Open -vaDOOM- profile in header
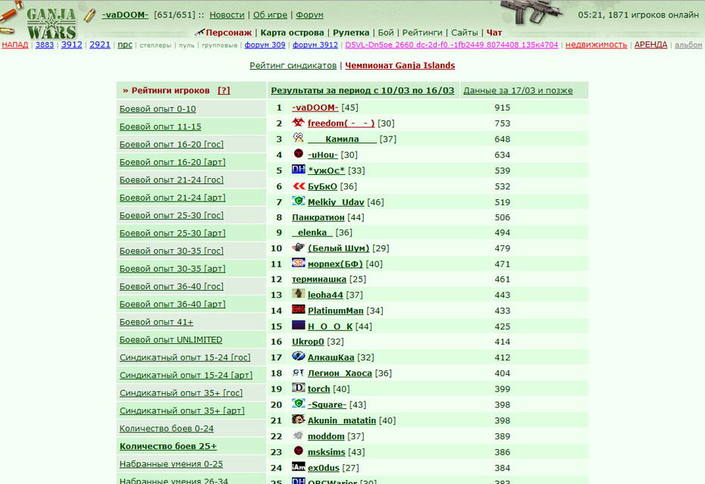 [x=125, y=15]
